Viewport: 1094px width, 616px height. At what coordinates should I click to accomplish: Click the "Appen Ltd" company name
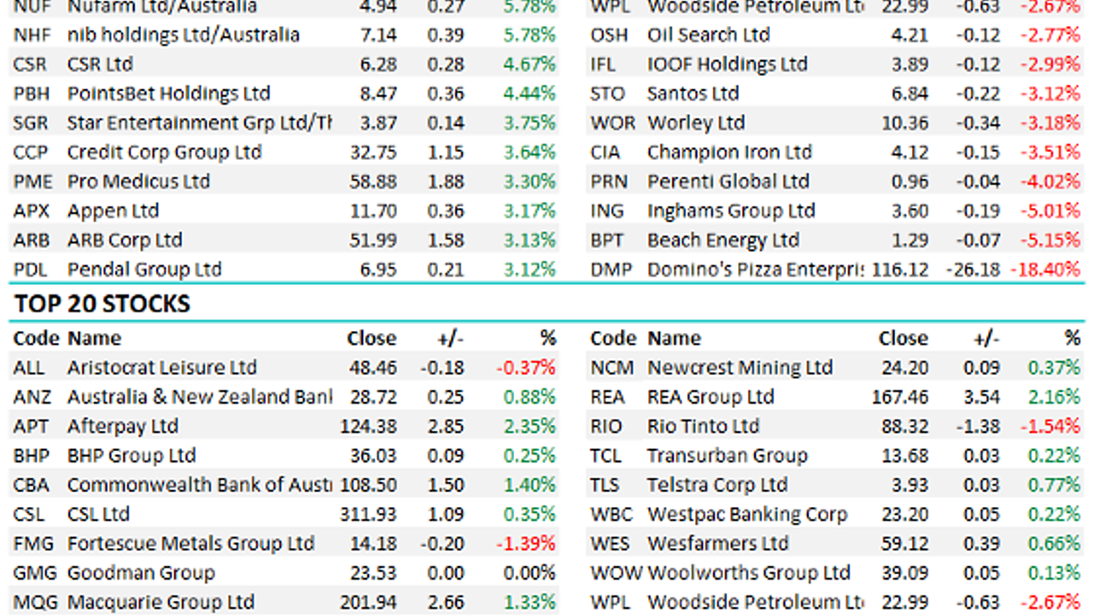(x=112, y=212)
